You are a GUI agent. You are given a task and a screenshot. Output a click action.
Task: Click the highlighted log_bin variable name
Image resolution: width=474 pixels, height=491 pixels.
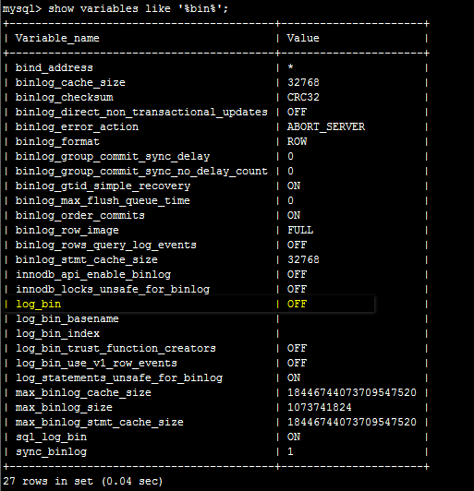click(x=38, y=304)
